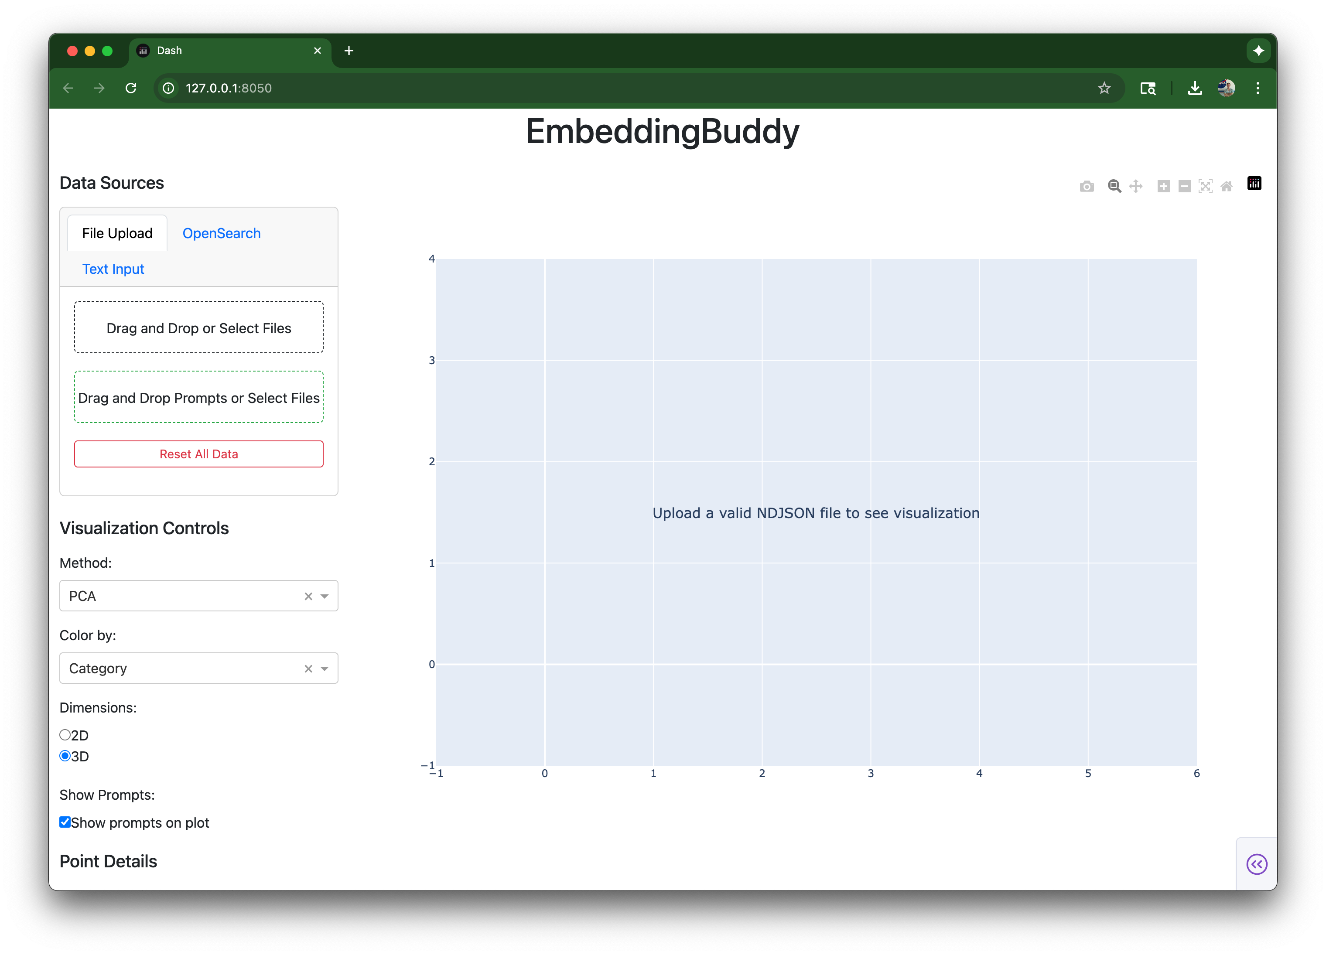Click the Plotly logo icon
The image size is (1326, 955).
point(1254,184)
